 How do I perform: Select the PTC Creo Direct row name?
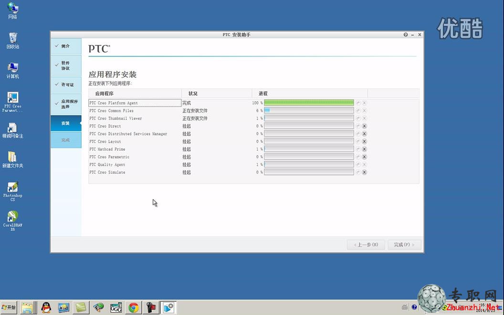point(105,126)
